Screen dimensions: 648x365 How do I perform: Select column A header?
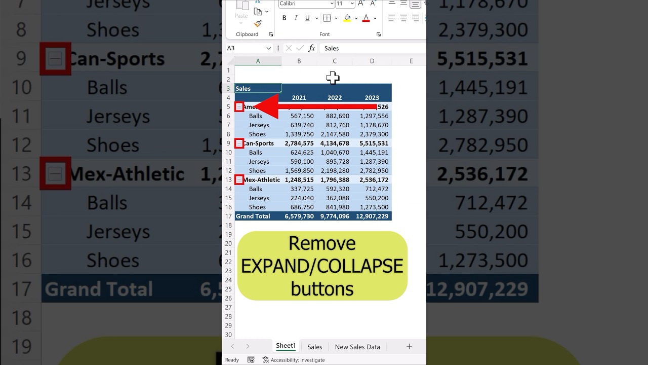pos(258,61)
